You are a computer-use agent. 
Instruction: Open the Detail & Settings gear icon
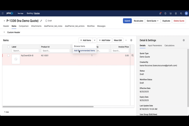(x=184, y=40)
